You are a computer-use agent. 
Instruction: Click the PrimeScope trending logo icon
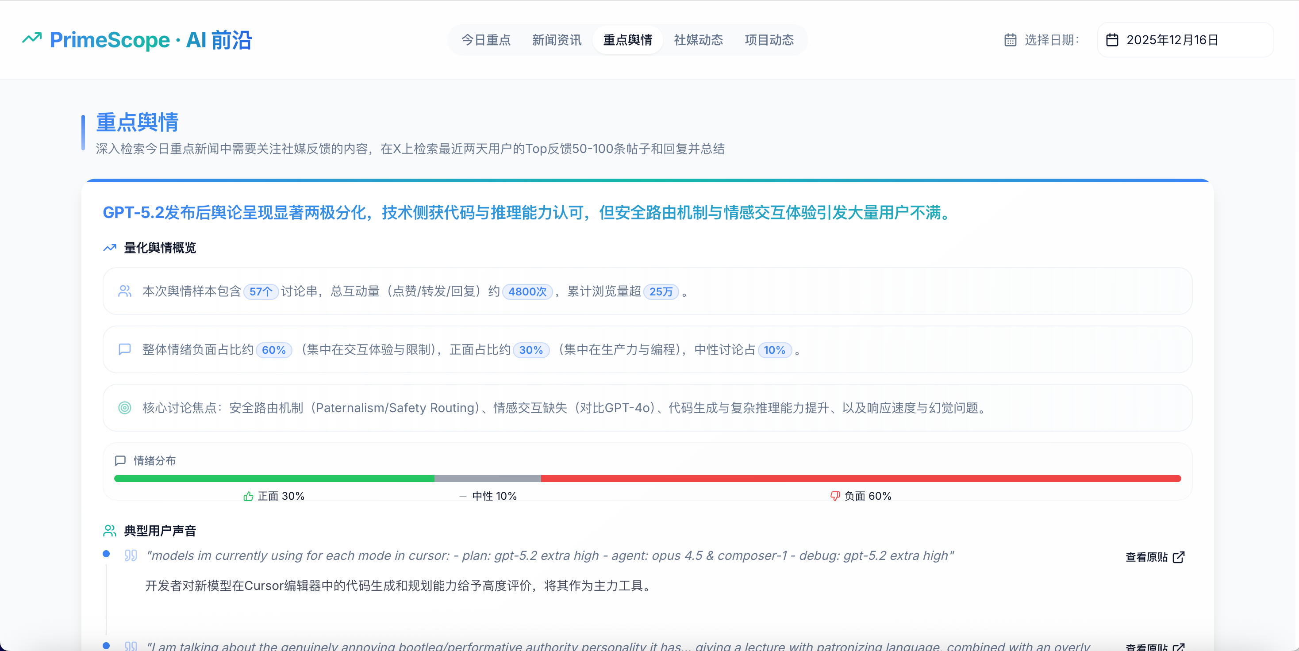32,38
